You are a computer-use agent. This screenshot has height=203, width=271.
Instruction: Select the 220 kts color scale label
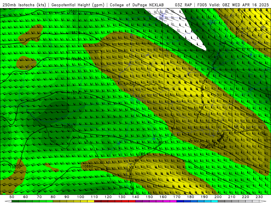246,197
